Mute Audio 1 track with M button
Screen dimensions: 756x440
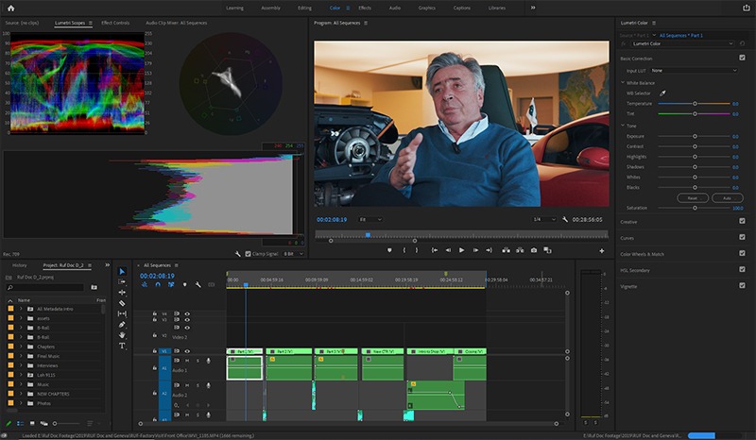[x=187, y=361]
